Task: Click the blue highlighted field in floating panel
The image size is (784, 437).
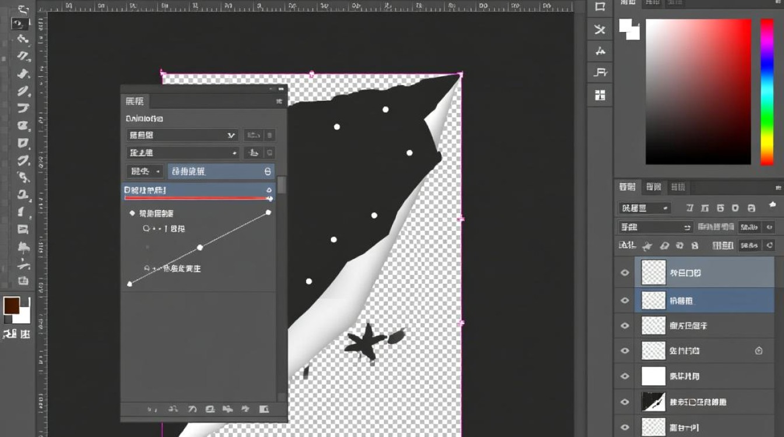Action: coord(221,171)
